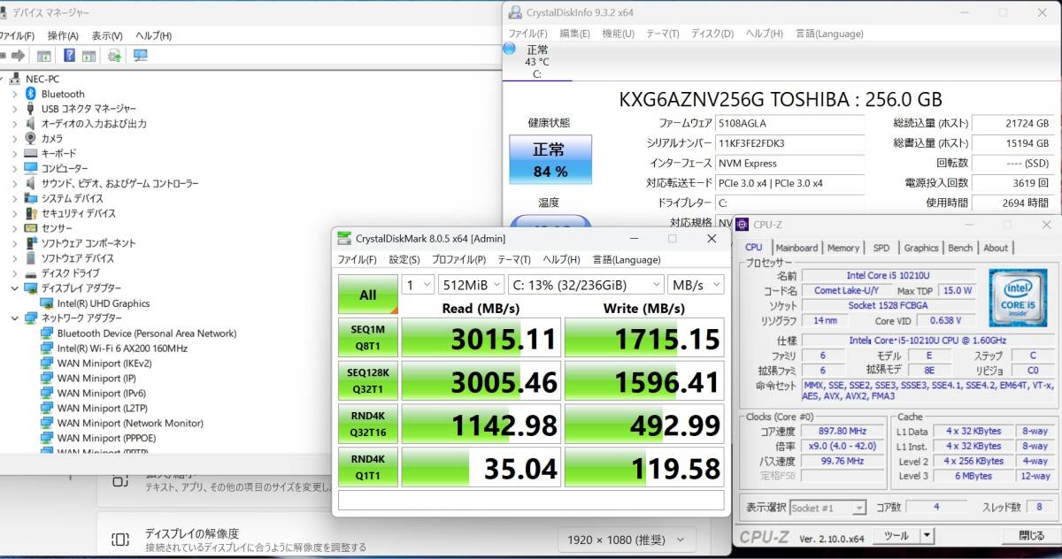1062x559 pixels.
Task: Expand the ソフトウェア デバイス node
Action: (14, 258)
